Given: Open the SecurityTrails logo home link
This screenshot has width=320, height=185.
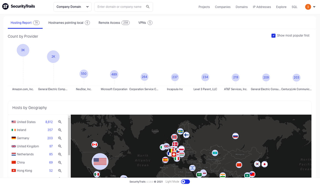Looking at the screenshot, I should [x=19, y=6].
